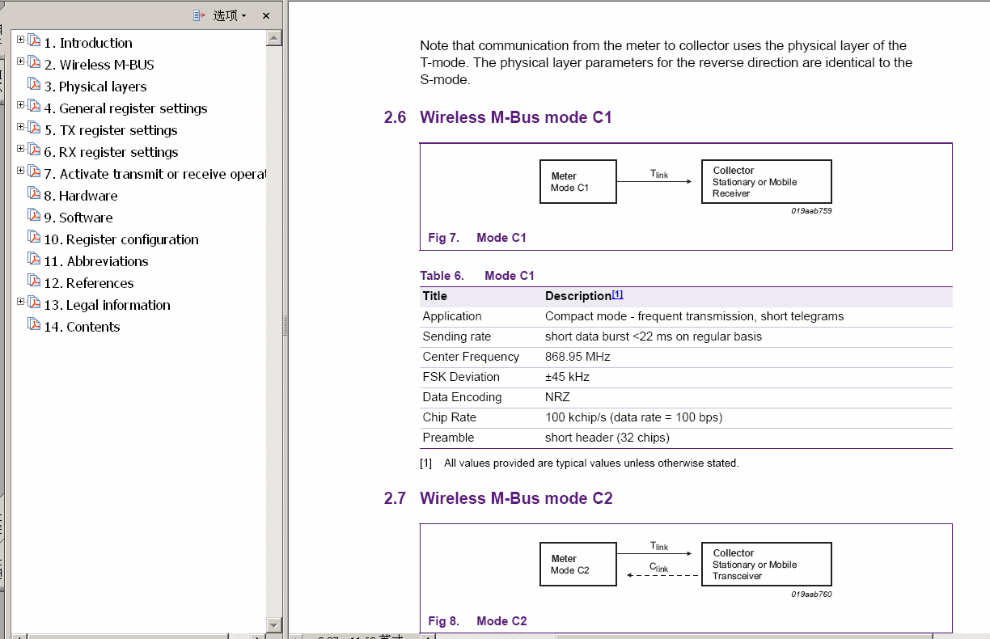
Task: Click the bookmark icon beside Register configuration
Action: [34, 237]
